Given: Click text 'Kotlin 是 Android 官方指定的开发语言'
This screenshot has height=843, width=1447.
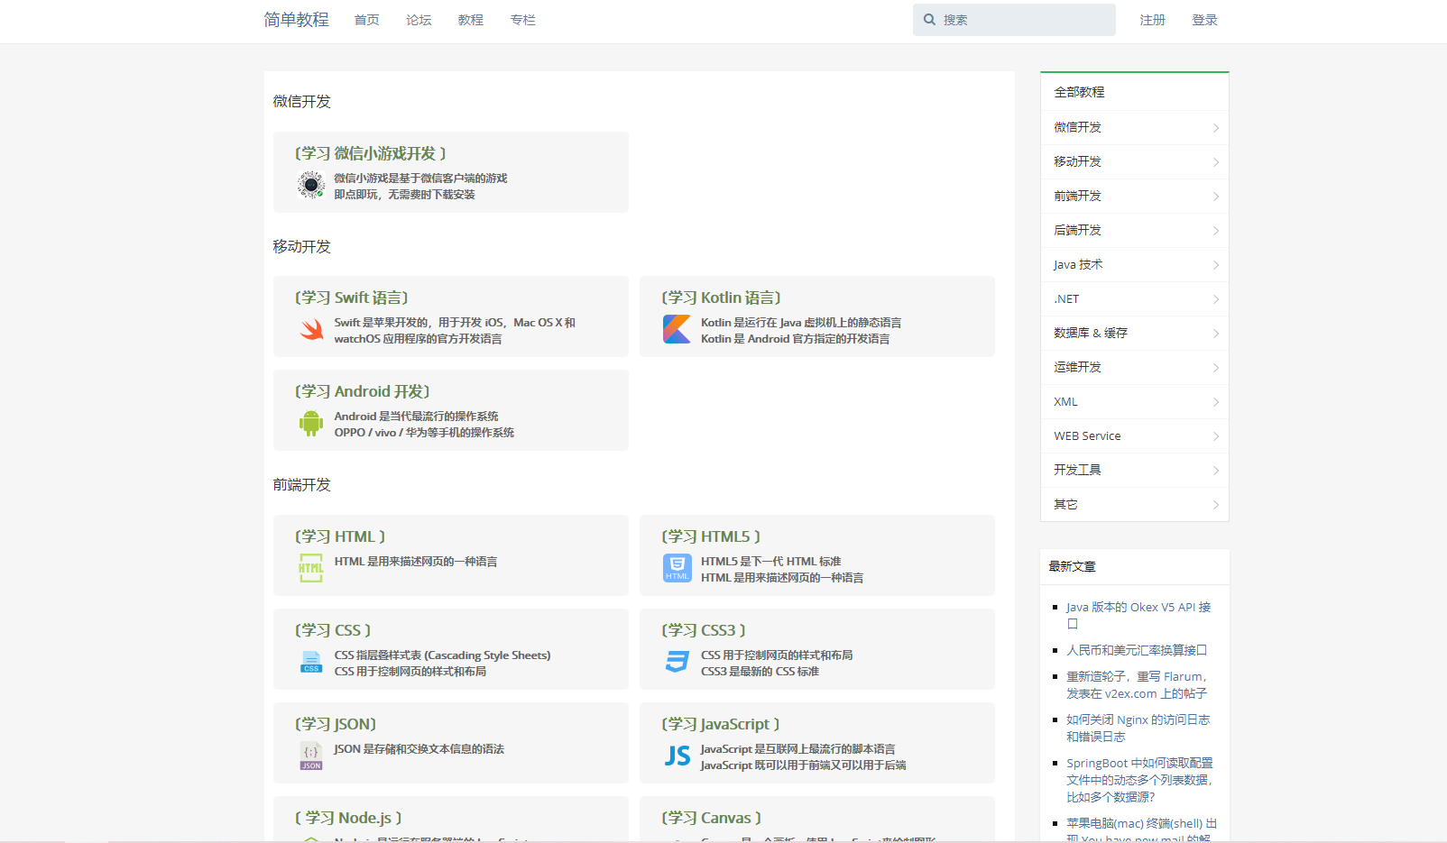Looking at the screenshot, I should tap(795, 339).
